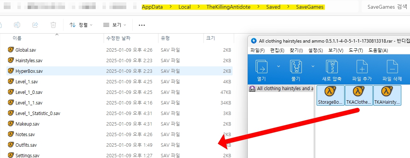Image resolution: width=410 pixels, height=158 pixels.
Task: Open the dropdown arrow beside 풀기
Action: tap(313, 66)
